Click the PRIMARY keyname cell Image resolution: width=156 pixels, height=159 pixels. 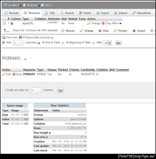29,74
